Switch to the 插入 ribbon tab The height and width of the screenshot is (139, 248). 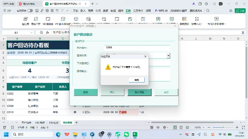(83, 11)
